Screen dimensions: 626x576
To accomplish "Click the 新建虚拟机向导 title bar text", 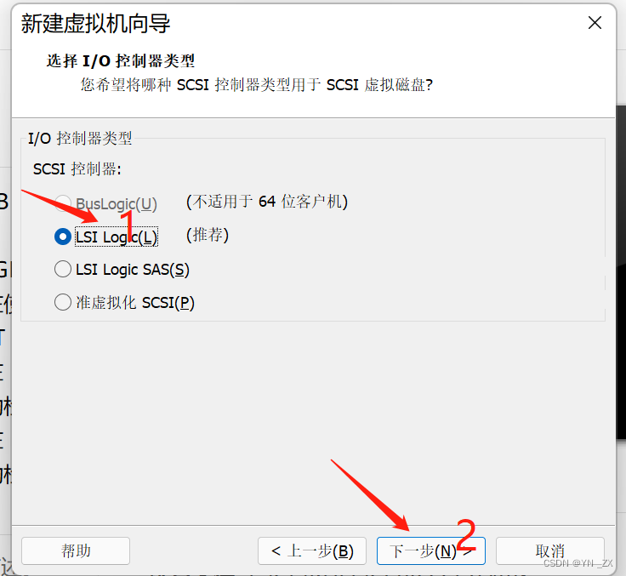I will [95, 23].
